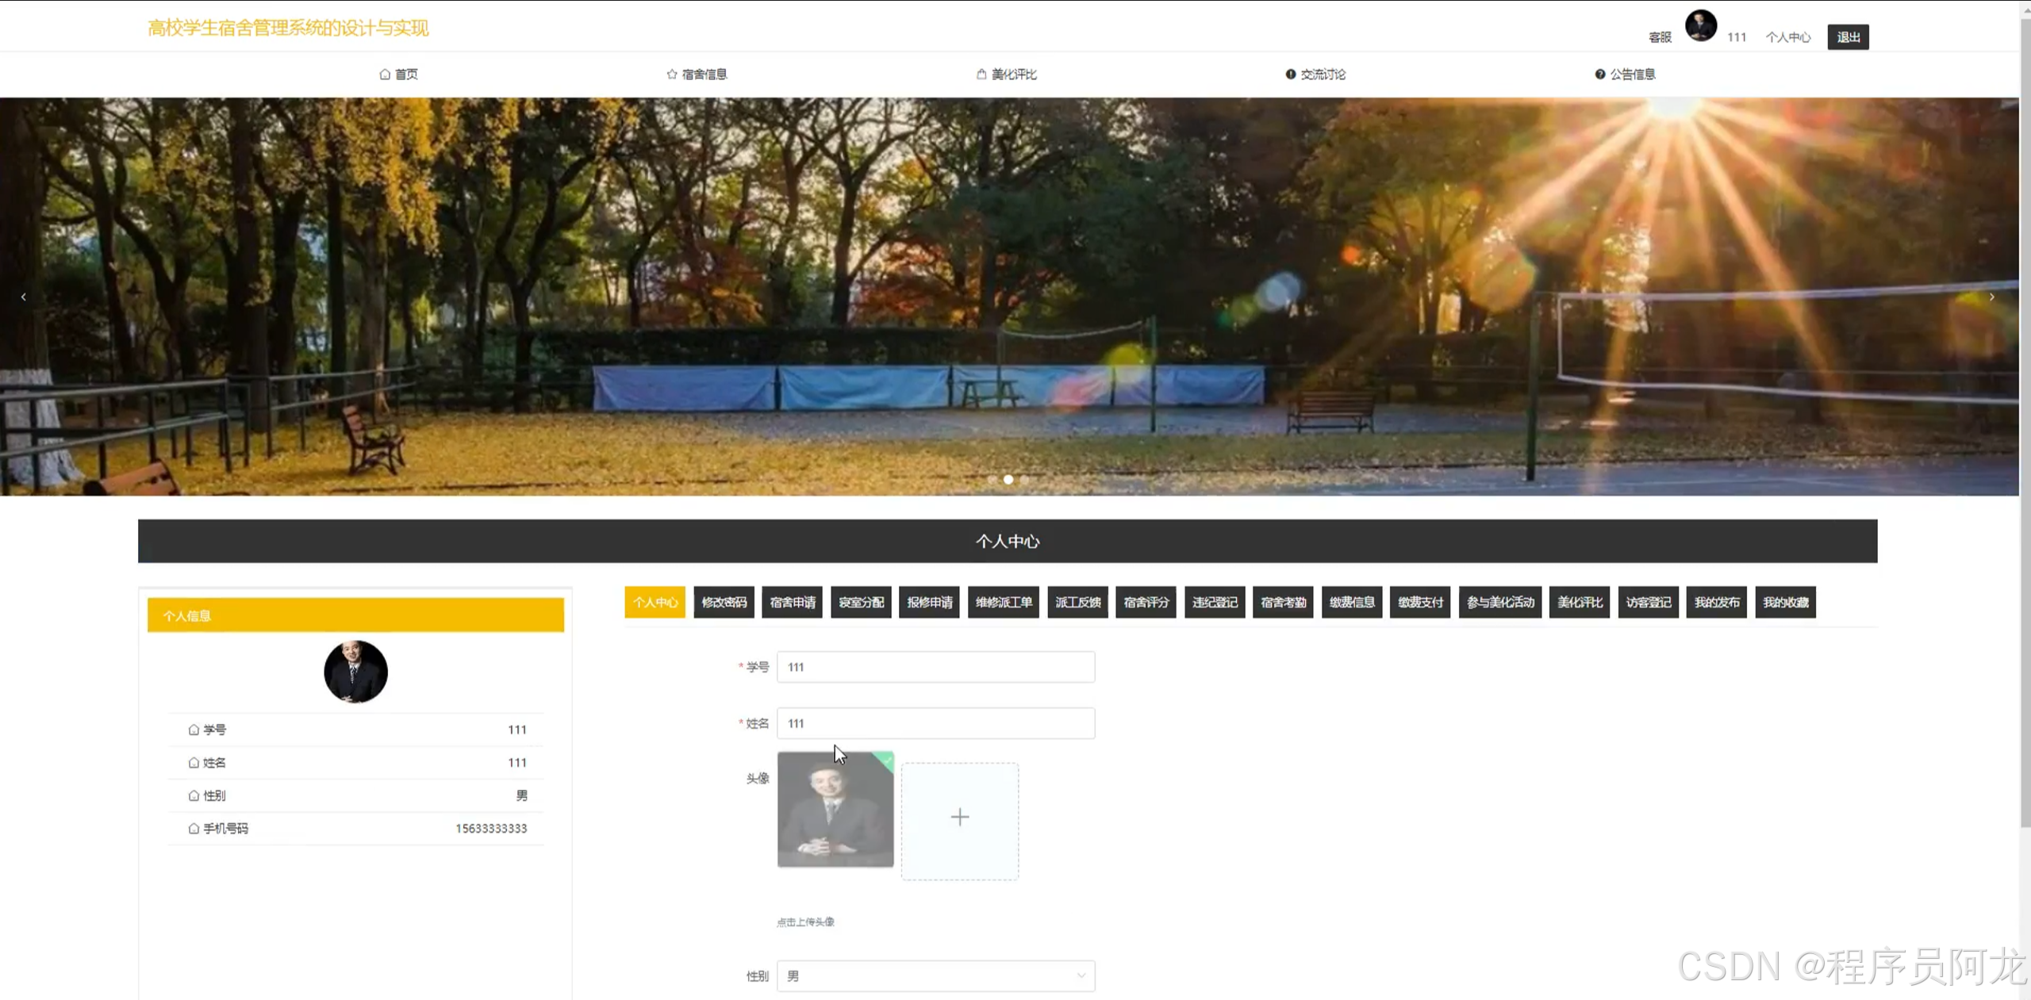Click the user avatar in top header
Screen dimensions: 2031x1000
tap(1700, 26)
